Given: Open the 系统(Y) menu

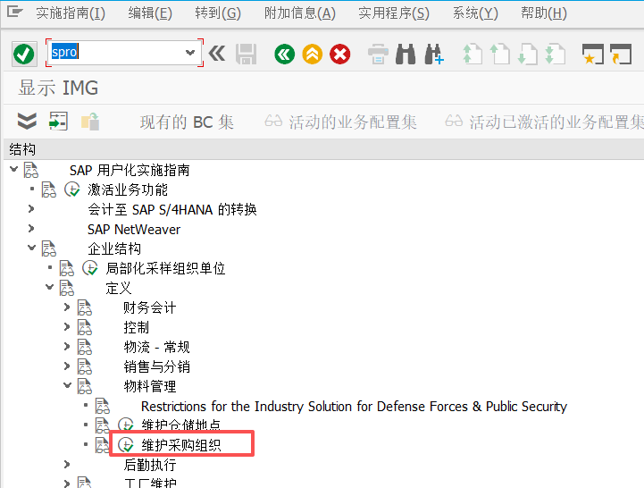Looking at the screenshot, I should [475, 13].
